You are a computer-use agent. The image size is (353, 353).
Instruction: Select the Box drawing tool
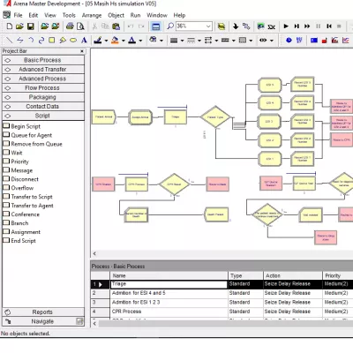pos(52,40)
